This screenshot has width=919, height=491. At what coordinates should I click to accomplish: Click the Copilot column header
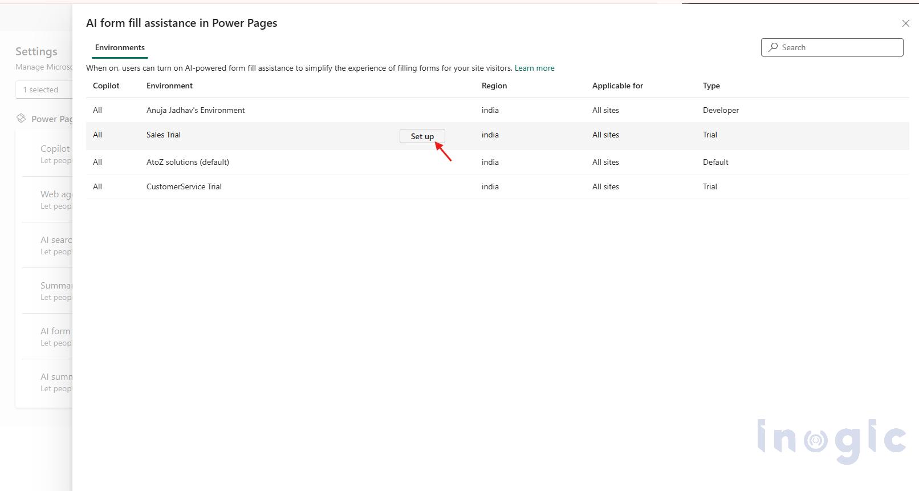[x=106, y=86]
